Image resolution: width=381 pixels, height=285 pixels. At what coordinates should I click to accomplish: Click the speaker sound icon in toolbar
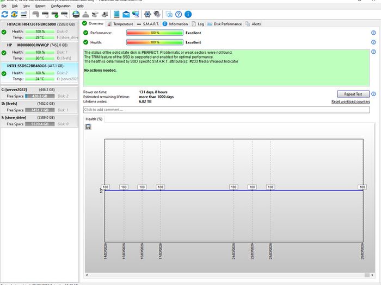(x=157, y=14)
